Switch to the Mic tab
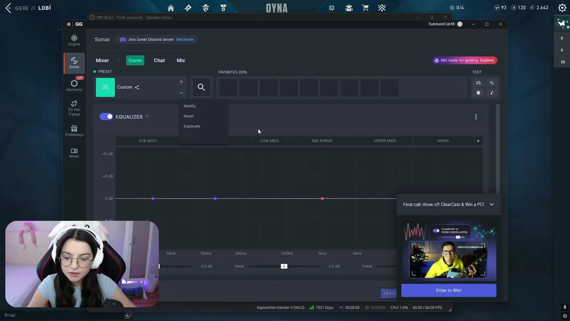The height and width of the screenshot is (321, 570). (x=181, y=60)
